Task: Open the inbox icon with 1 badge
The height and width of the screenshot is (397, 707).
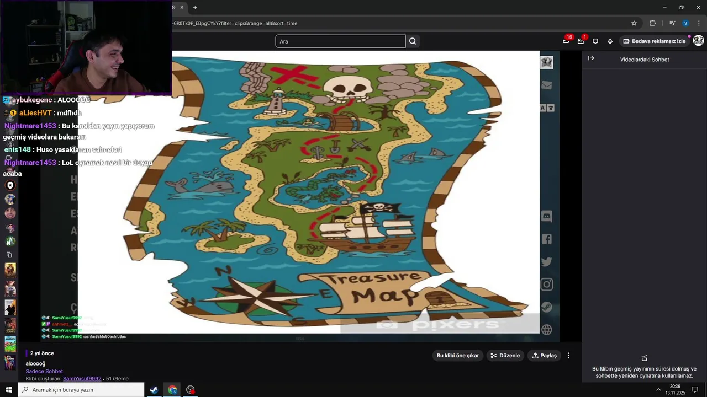Action: click(581, 41)
